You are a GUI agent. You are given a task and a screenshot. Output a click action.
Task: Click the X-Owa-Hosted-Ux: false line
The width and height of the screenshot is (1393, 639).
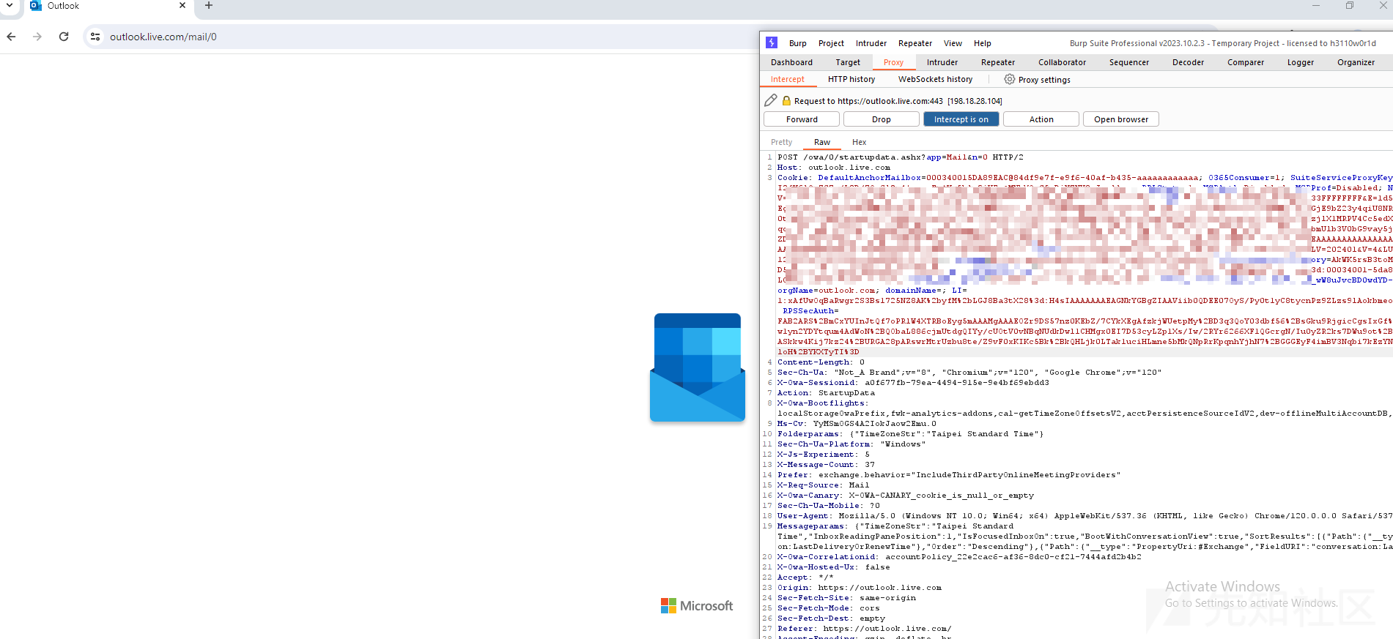[834, 567]
